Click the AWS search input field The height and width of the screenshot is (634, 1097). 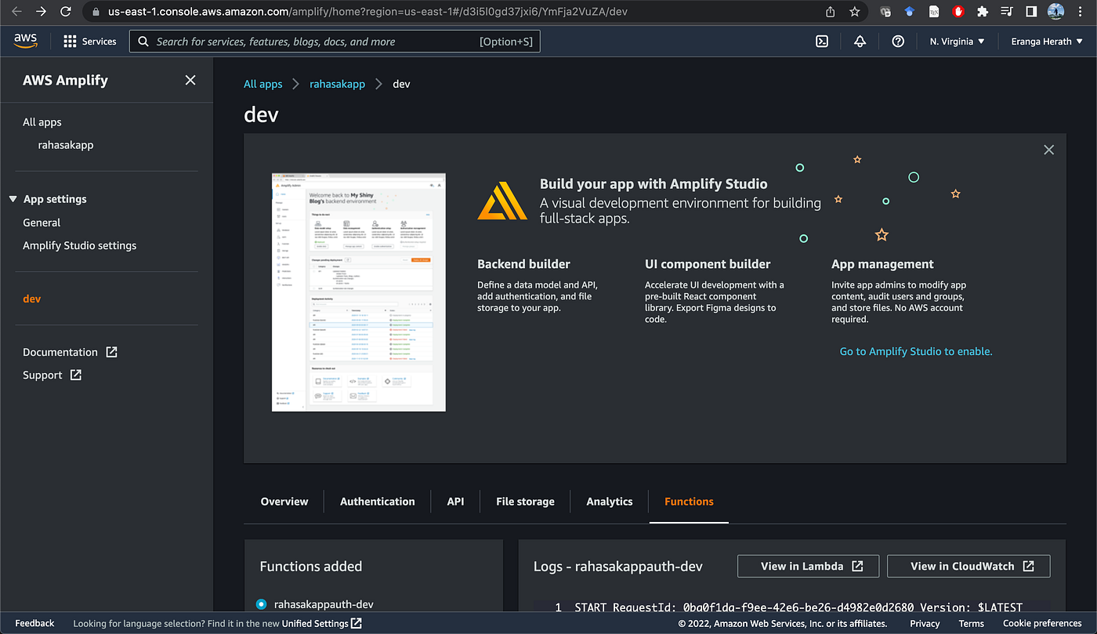(335, 42)
